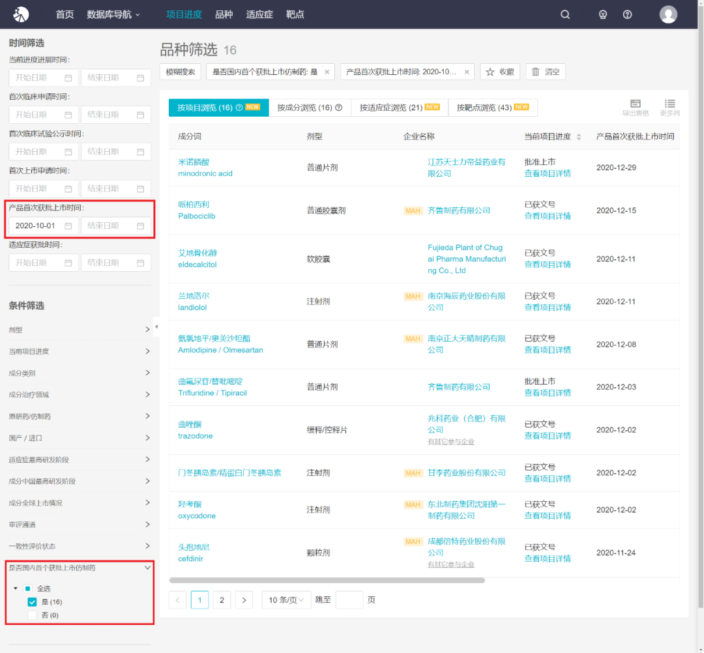Toggle the 全选 checkbox

(28, 588)
